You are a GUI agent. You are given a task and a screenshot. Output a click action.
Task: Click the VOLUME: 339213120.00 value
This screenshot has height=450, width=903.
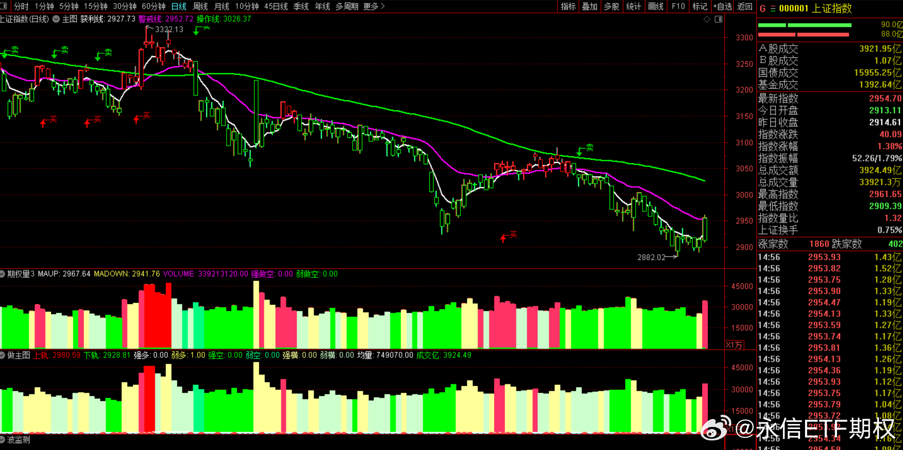(205, 274)
